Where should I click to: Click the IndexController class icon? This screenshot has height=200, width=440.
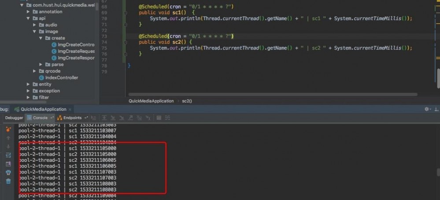point(41,78)
